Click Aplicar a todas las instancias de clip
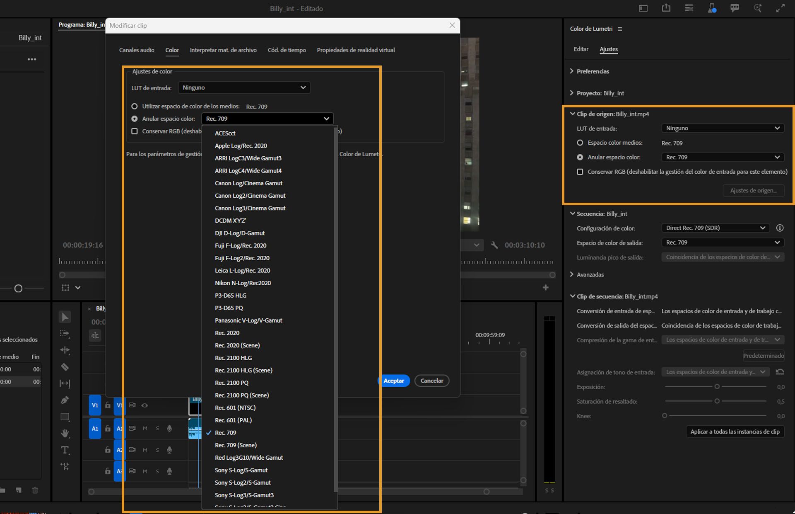 (735, 432)
